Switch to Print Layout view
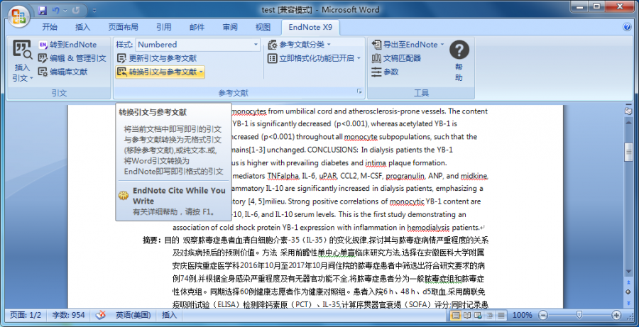Screen dimensions: 639x327 tap(456, 315)
